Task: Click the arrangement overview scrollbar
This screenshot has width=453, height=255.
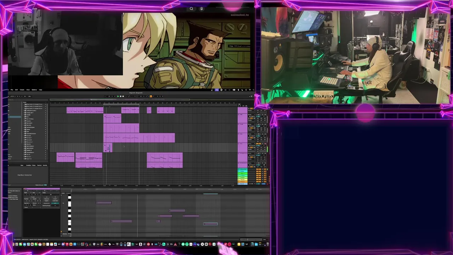Action: [120, 100]
